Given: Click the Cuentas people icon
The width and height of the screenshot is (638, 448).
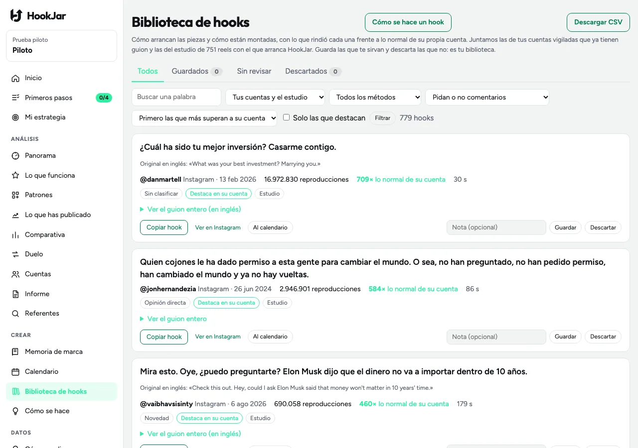Looking at the screenshot, I should click(15, 274).
